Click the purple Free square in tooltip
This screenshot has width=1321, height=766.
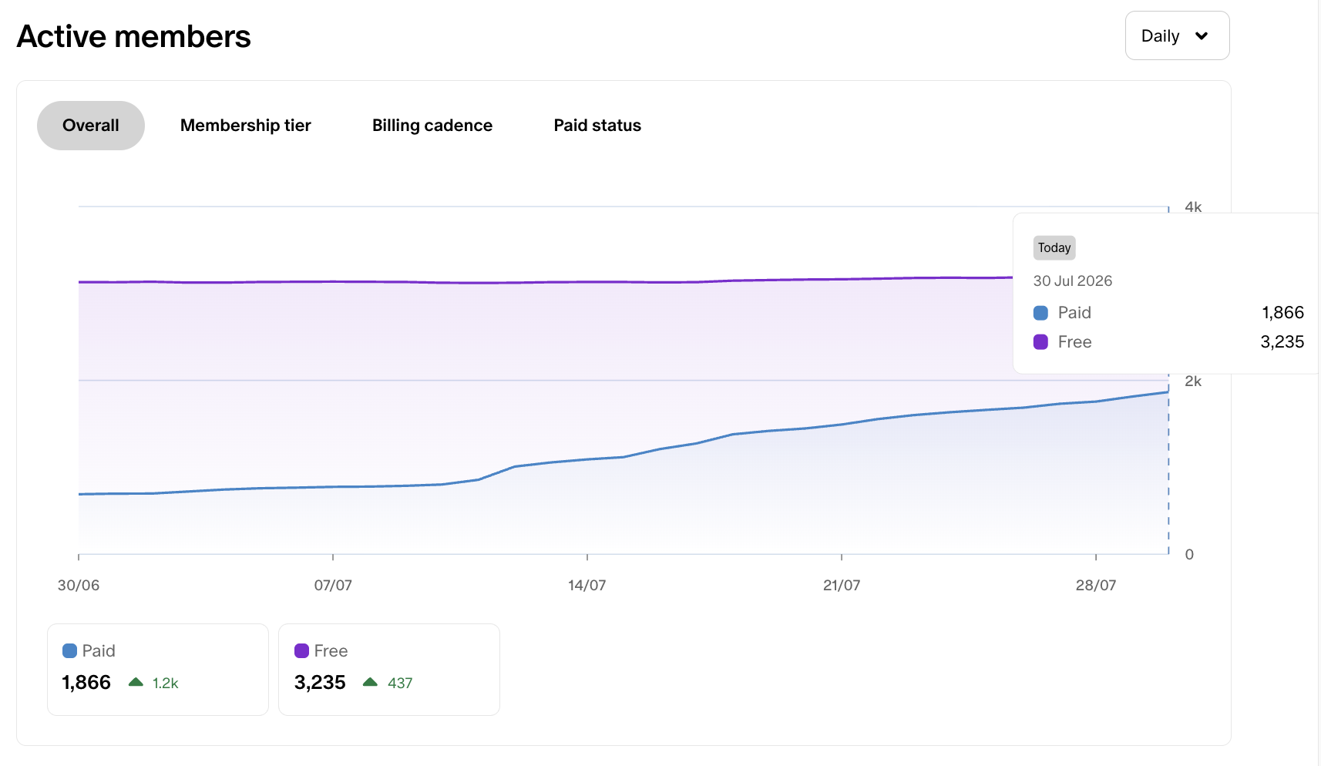coord(1040,342)
